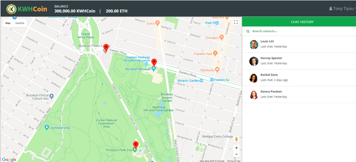Click the Litchfield Villa map marker
This screenshot has height=162, width=356.
click(46, 128)
